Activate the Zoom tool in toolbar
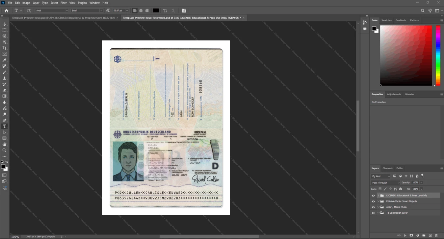This screenshot has width=444, height=239. click(x=5, y=150)
